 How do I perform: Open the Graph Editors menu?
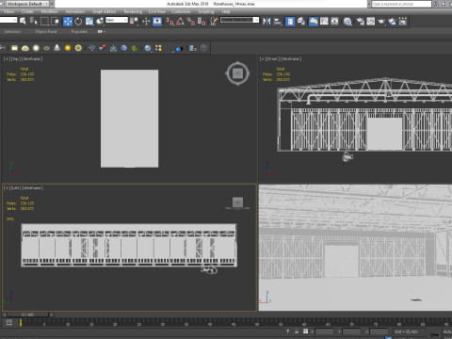tap(105, 11)
